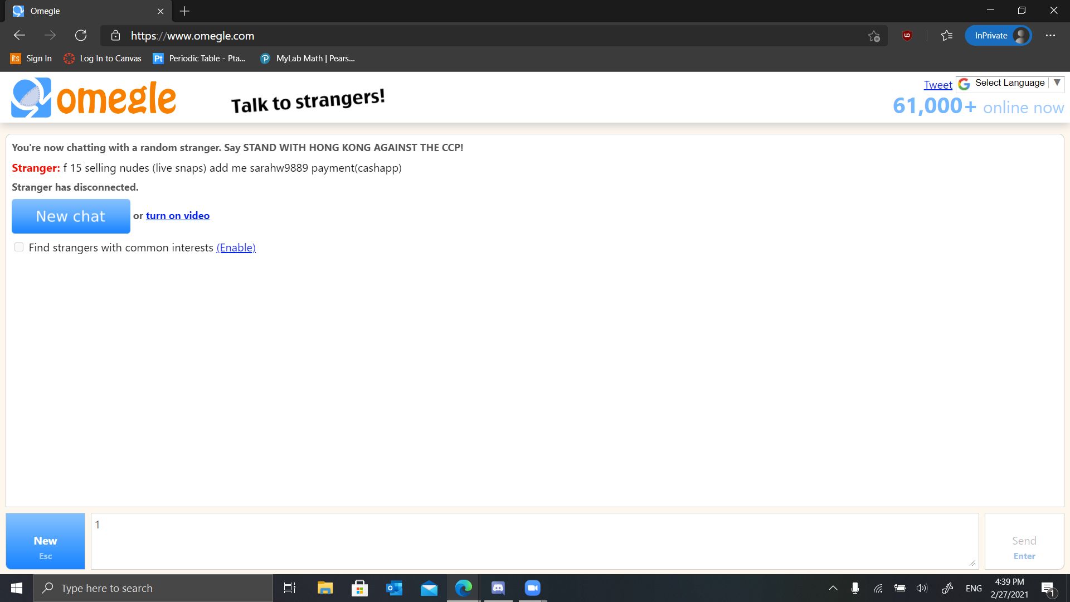Open File Explorer from the taskbar
Viewport: 1070px width, 602px height.
(325, 588)
